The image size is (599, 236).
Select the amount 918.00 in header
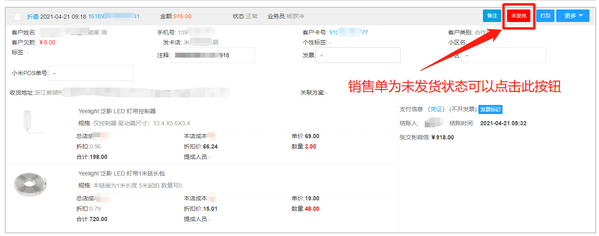click(x=182, y=17)
